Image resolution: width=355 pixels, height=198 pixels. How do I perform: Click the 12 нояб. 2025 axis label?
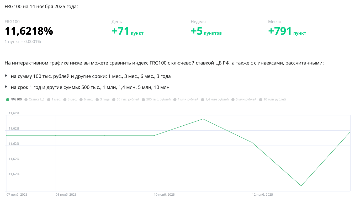tap(262, 195)
